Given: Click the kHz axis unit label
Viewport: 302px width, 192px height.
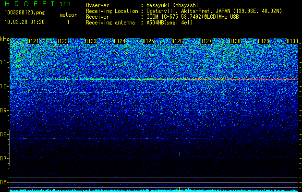Looking at the screenshot, I should [x=4, y=39].
